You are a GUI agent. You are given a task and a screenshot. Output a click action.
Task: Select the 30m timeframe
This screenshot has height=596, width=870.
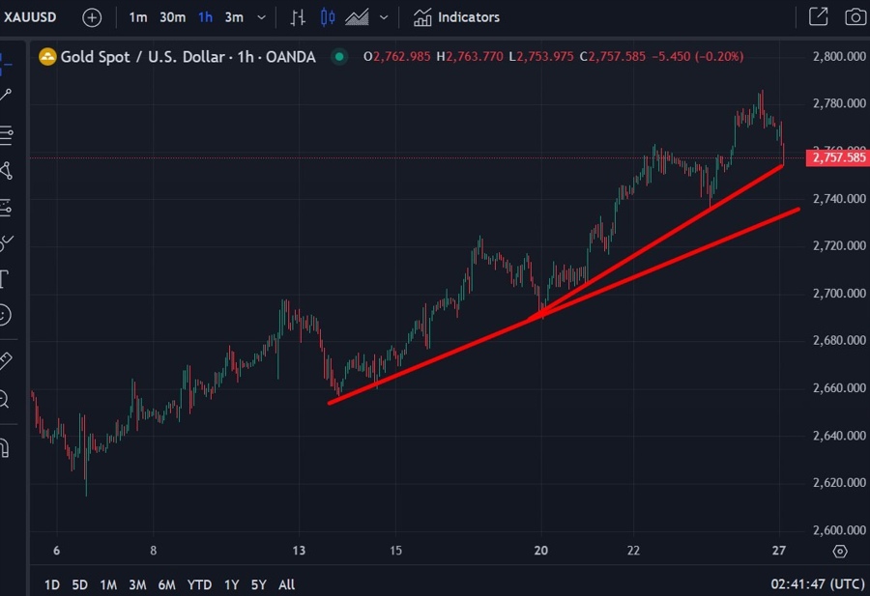point(173,17)
